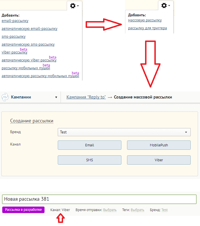Click the mailing name field 'Новая рассылка 381'
200x226 pixels.
coord(99,199)
